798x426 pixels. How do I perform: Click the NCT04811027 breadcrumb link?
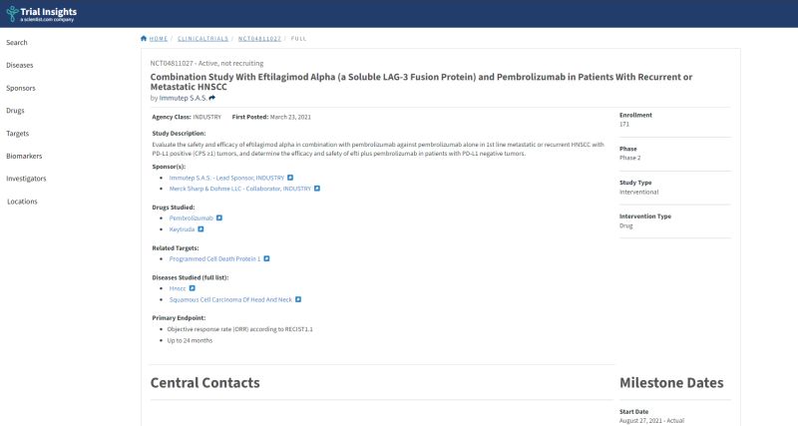[x=257, y=38]
